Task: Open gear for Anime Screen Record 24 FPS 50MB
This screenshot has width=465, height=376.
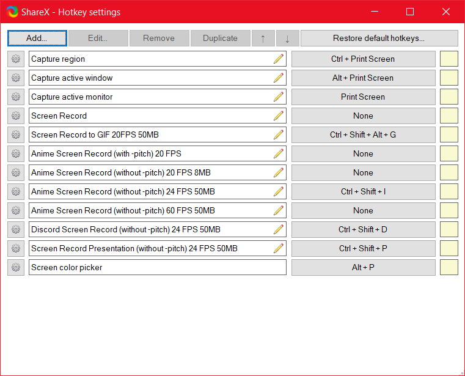Action: tap(16, 192)
